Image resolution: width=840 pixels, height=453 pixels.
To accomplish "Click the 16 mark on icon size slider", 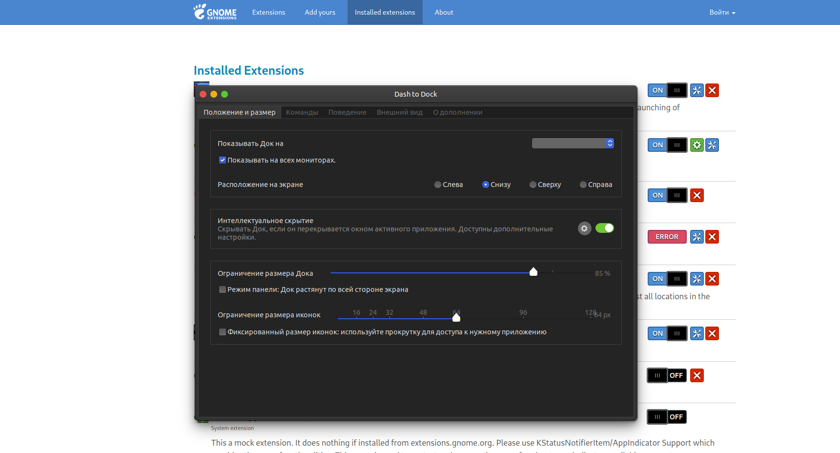I will point(356,312).
